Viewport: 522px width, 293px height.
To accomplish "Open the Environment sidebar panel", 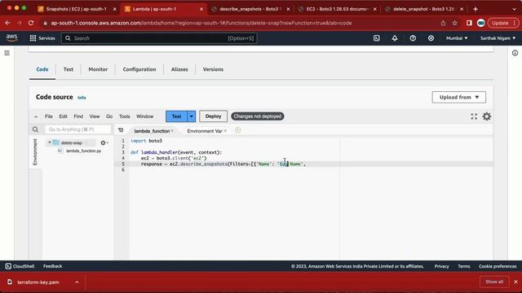I will click(35, 152).
